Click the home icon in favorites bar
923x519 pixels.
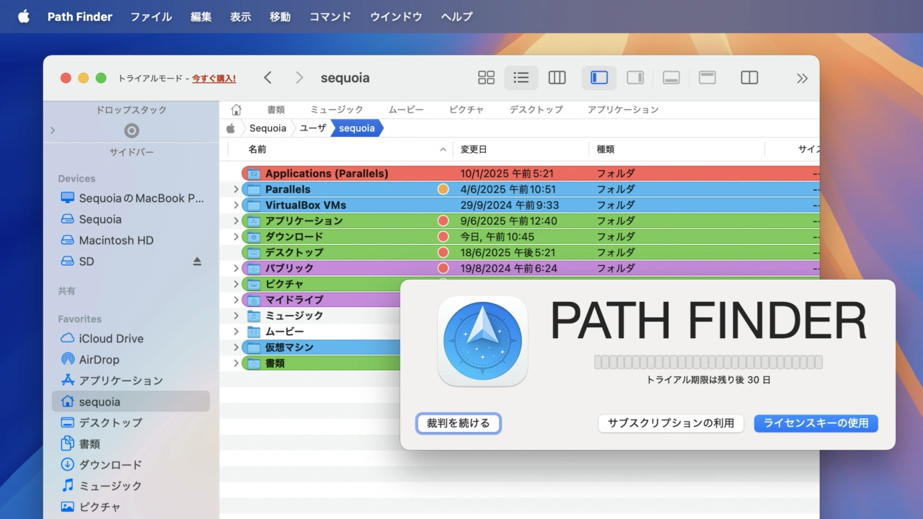click(236, 110)
